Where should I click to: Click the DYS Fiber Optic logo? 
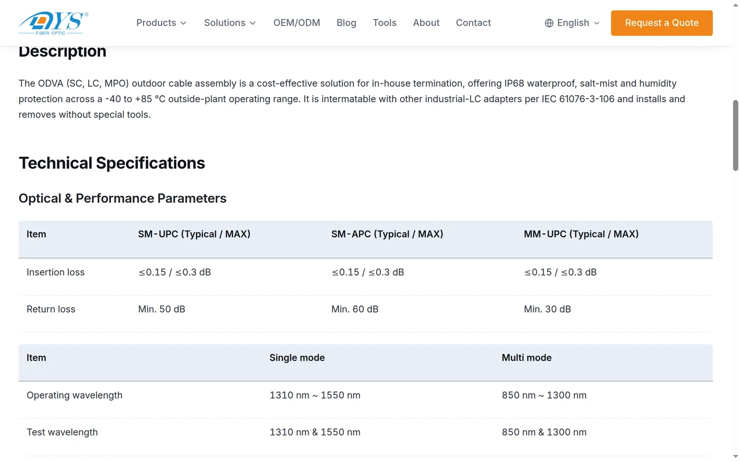point(54,23)
